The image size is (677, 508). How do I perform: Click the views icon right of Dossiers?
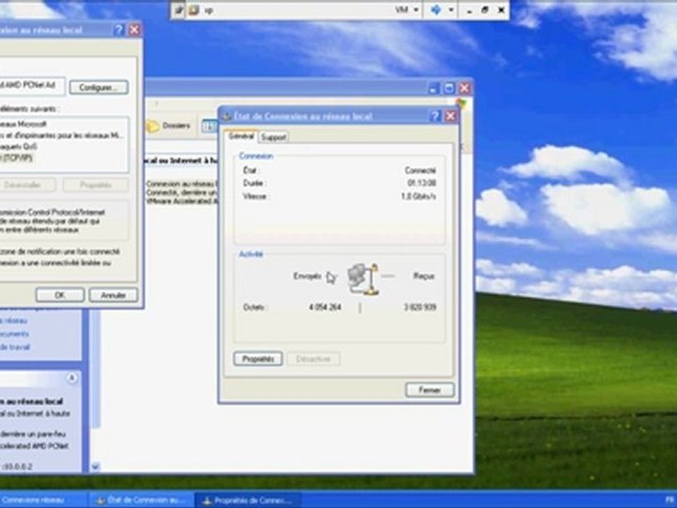209,126
